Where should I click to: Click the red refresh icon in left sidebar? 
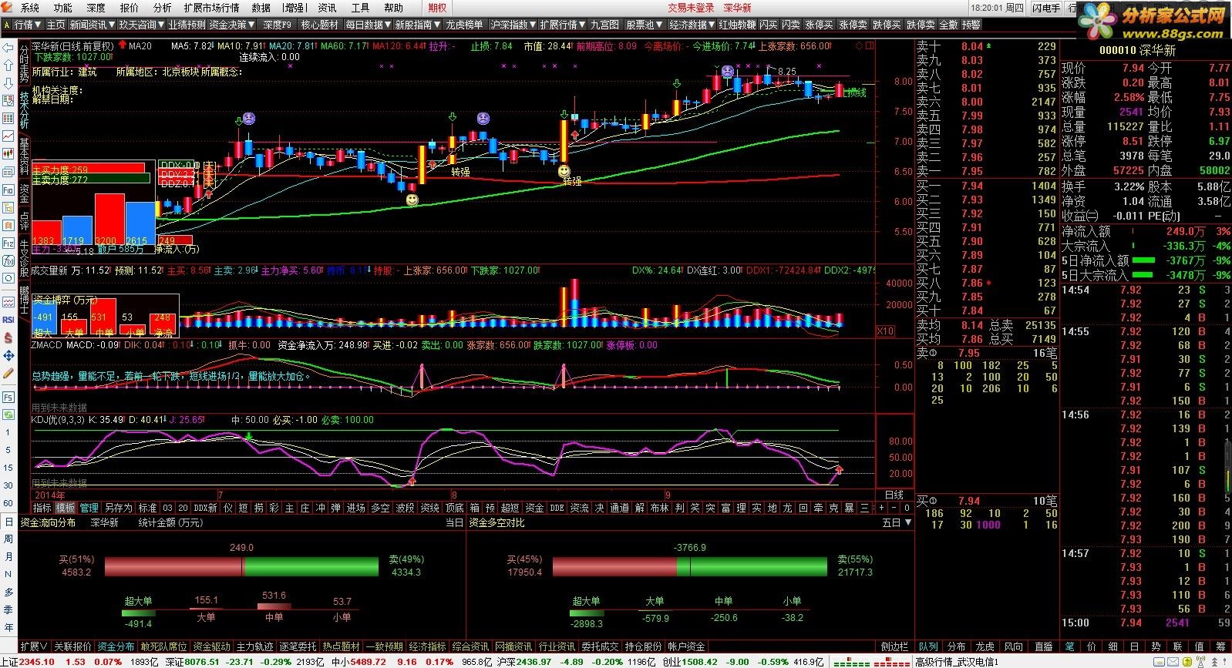[8, 337]
